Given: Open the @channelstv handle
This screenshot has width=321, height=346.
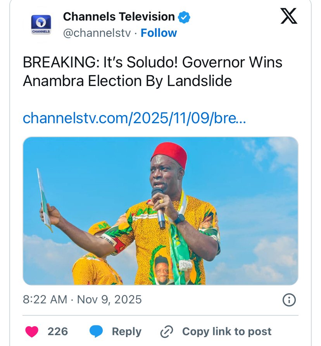Looking at the screenshot, I should pos(97,33).
